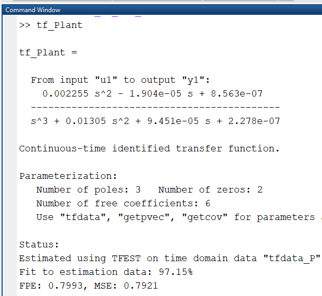Click the Fit to estimation data percentage
The image size is (322, 296).
coord(176,272)
